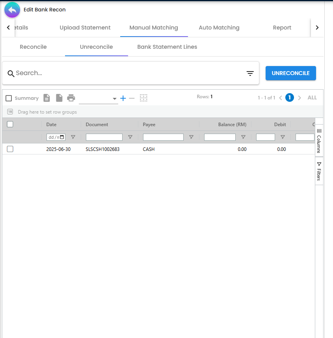Screen dimensions: 333x338
Task: Open search filter options icon
Action: [x=250, y=73]
